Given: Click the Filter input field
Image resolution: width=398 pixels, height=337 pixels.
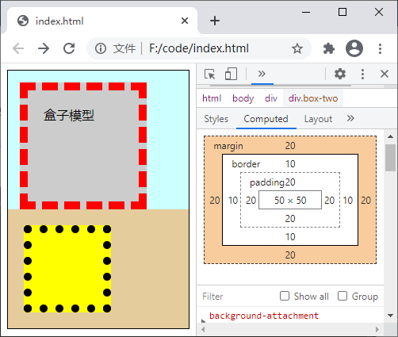Looking at the screenshot, I should (x=238, y=297).
